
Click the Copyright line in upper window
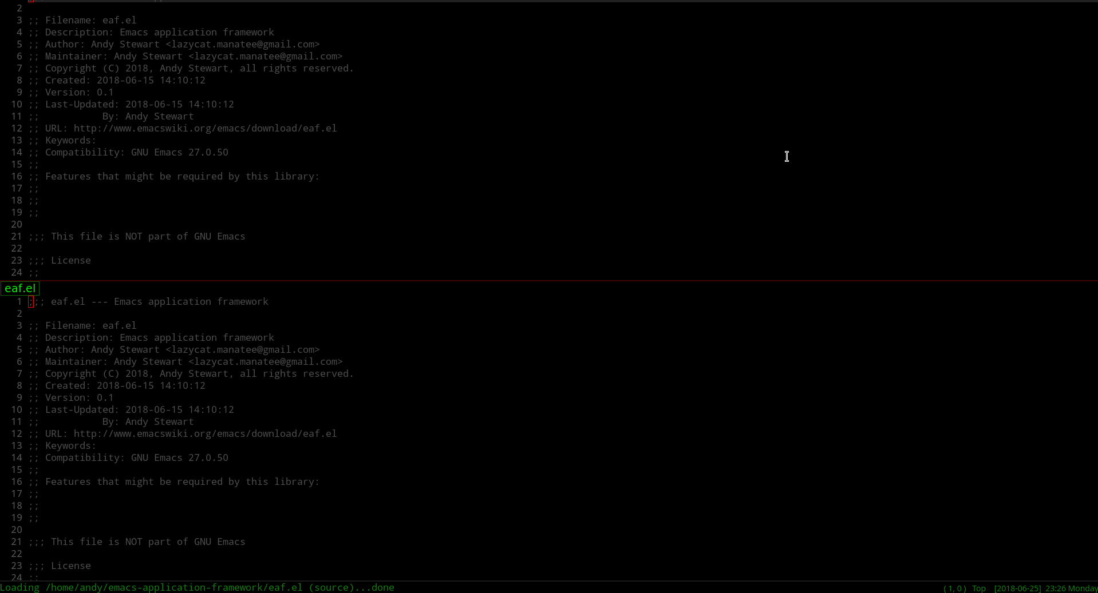click(x=191, y=68)
